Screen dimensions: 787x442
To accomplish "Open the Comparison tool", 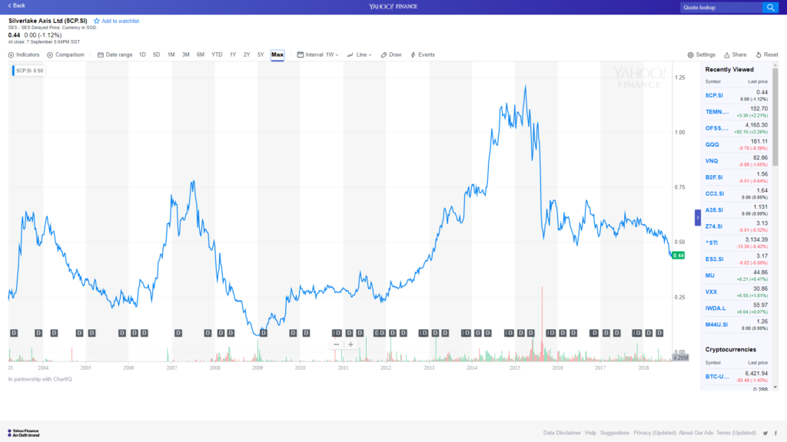I will coord(66,54).
